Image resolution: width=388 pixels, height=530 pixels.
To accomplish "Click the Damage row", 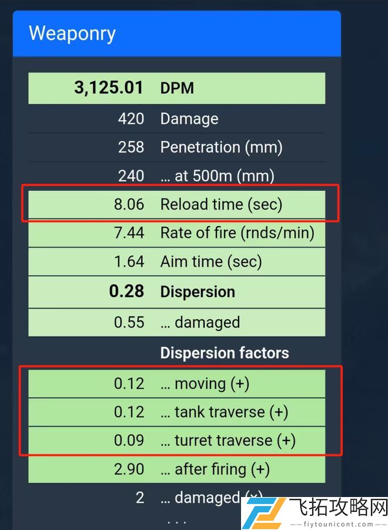I will (x=177, y=119).
